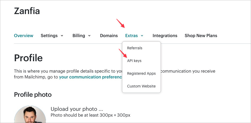Image resolution: width=251 pixels, height=123 pixels.
Task: Click the Profile photo section heading
Action: click(33, 95)
